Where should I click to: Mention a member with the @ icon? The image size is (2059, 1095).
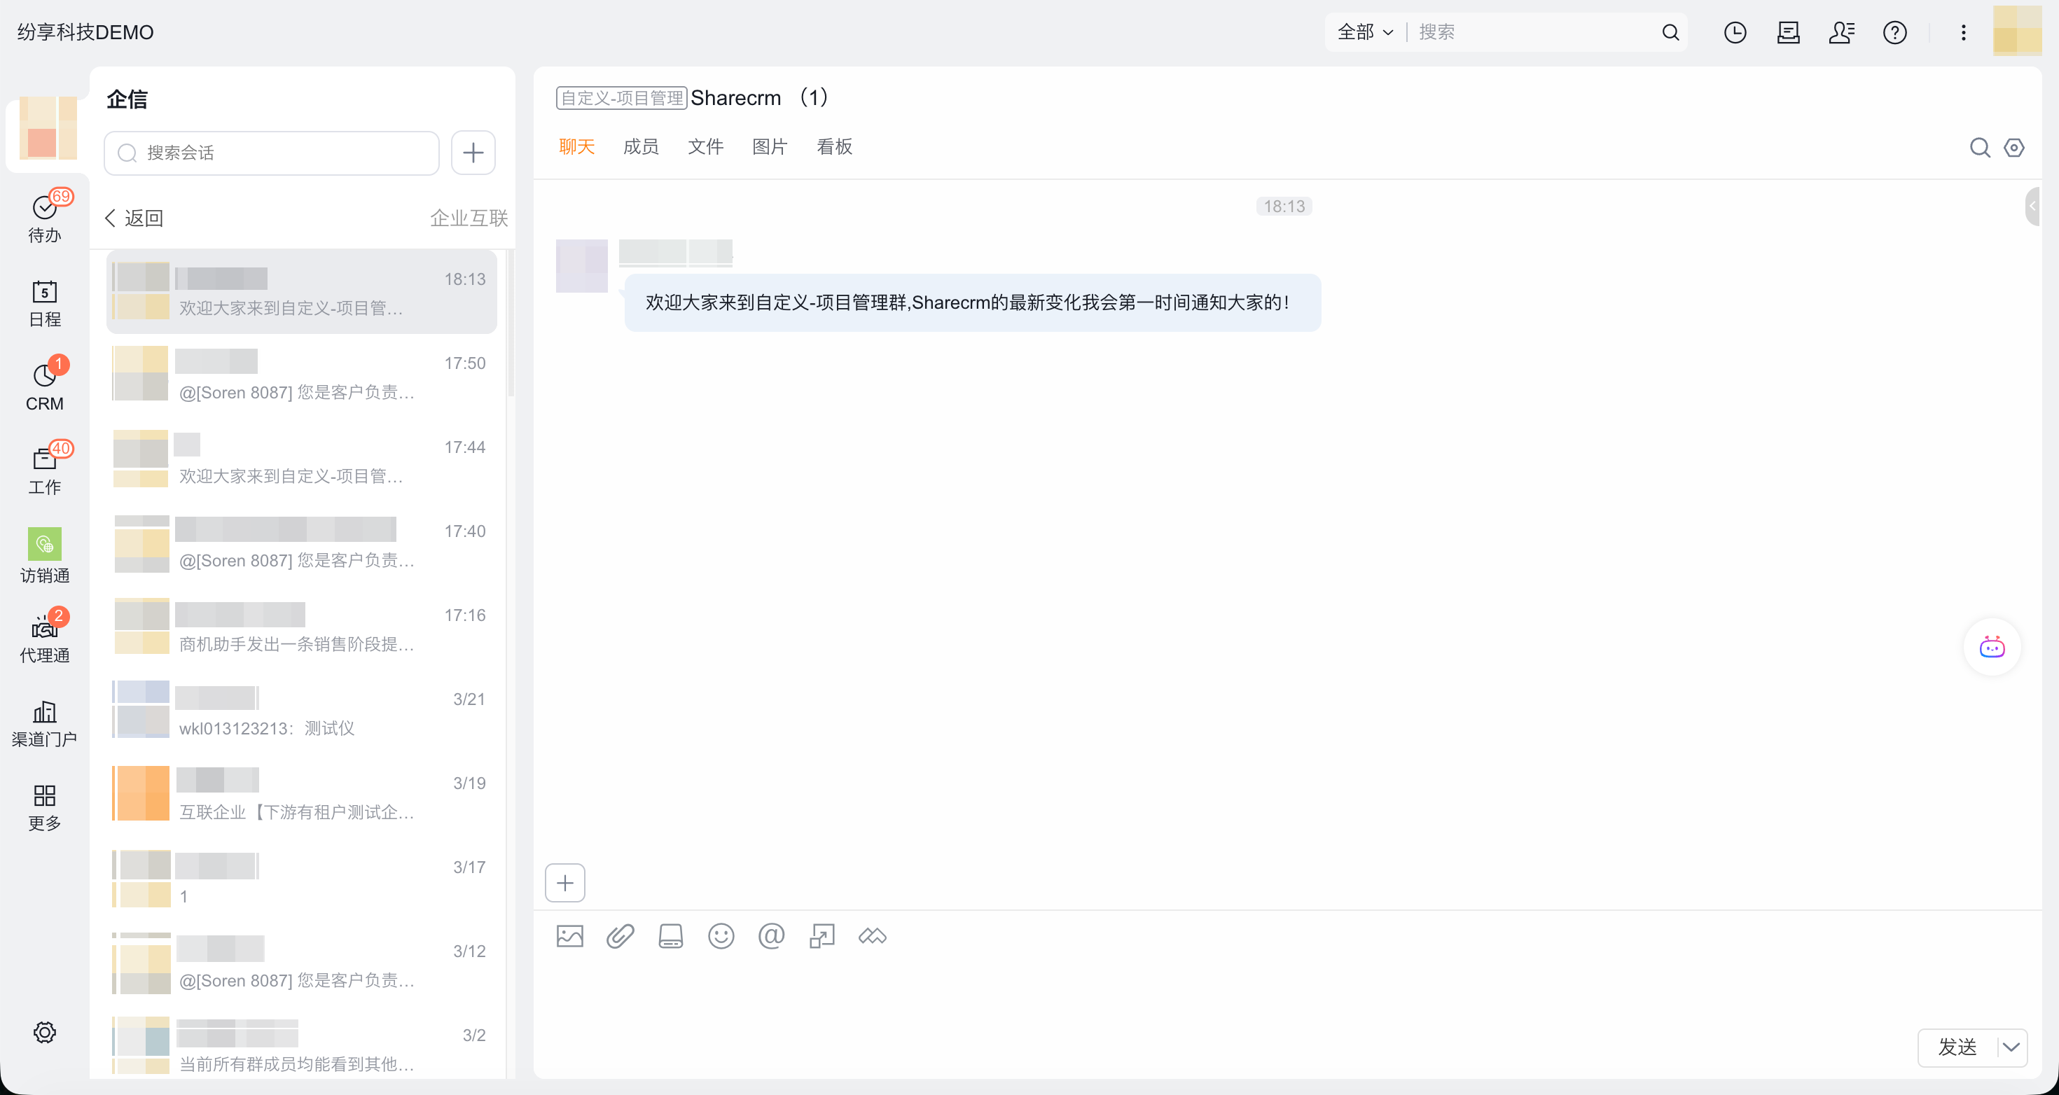[770, 935]
